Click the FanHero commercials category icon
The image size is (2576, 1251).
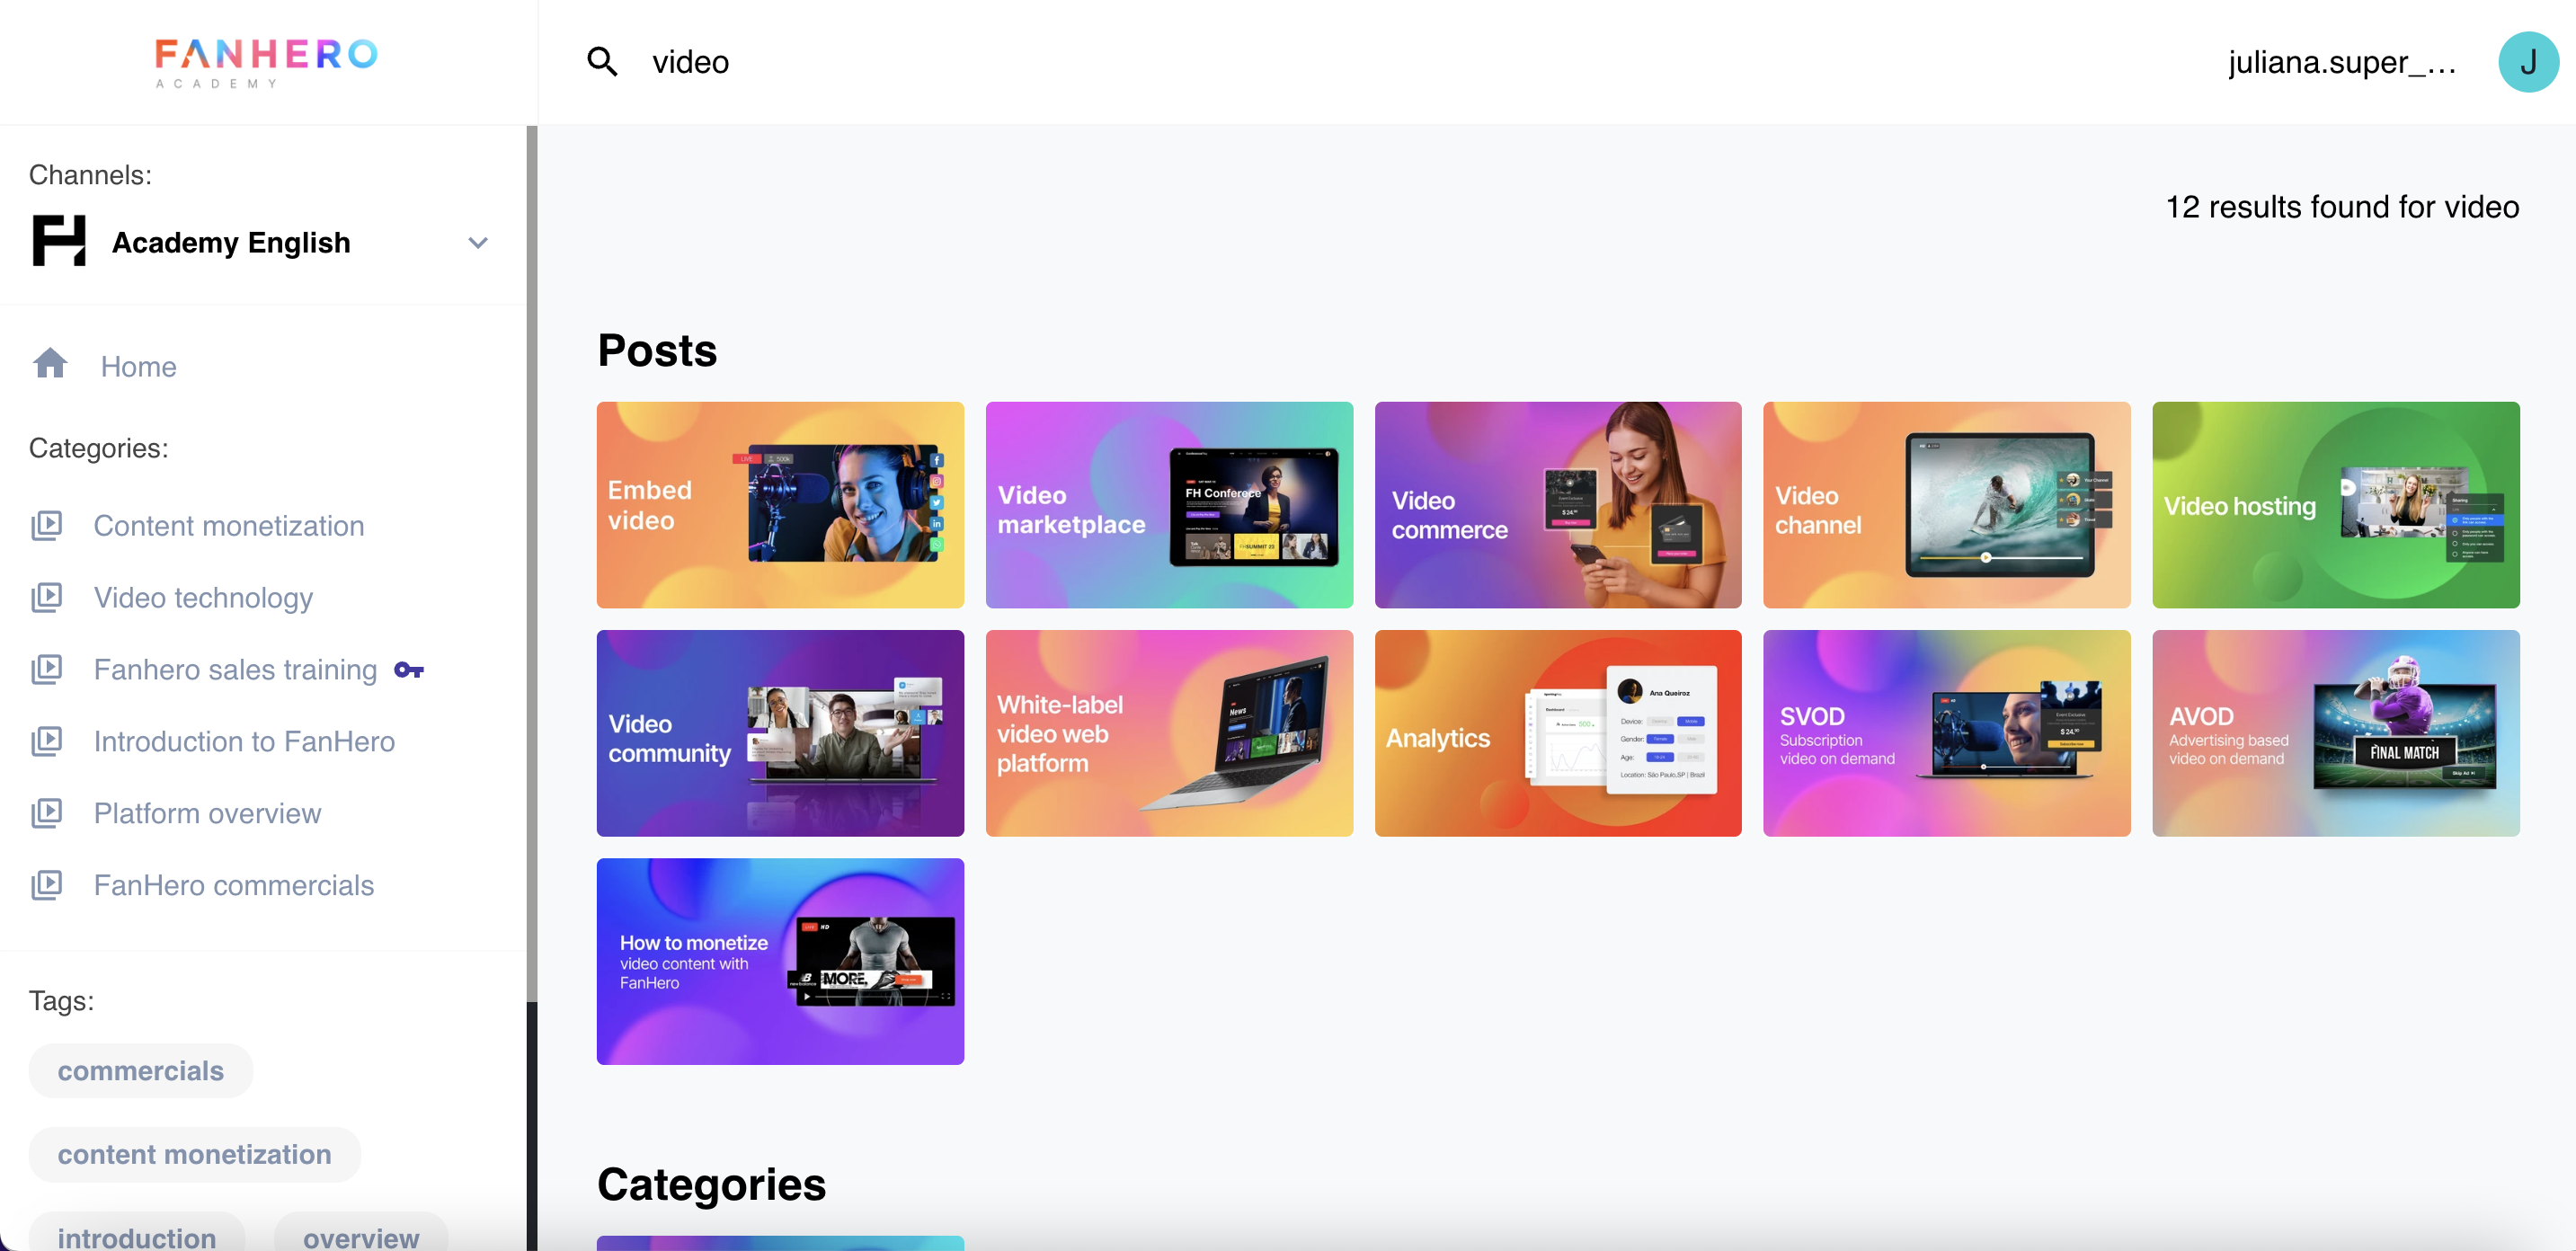point(46,885)
